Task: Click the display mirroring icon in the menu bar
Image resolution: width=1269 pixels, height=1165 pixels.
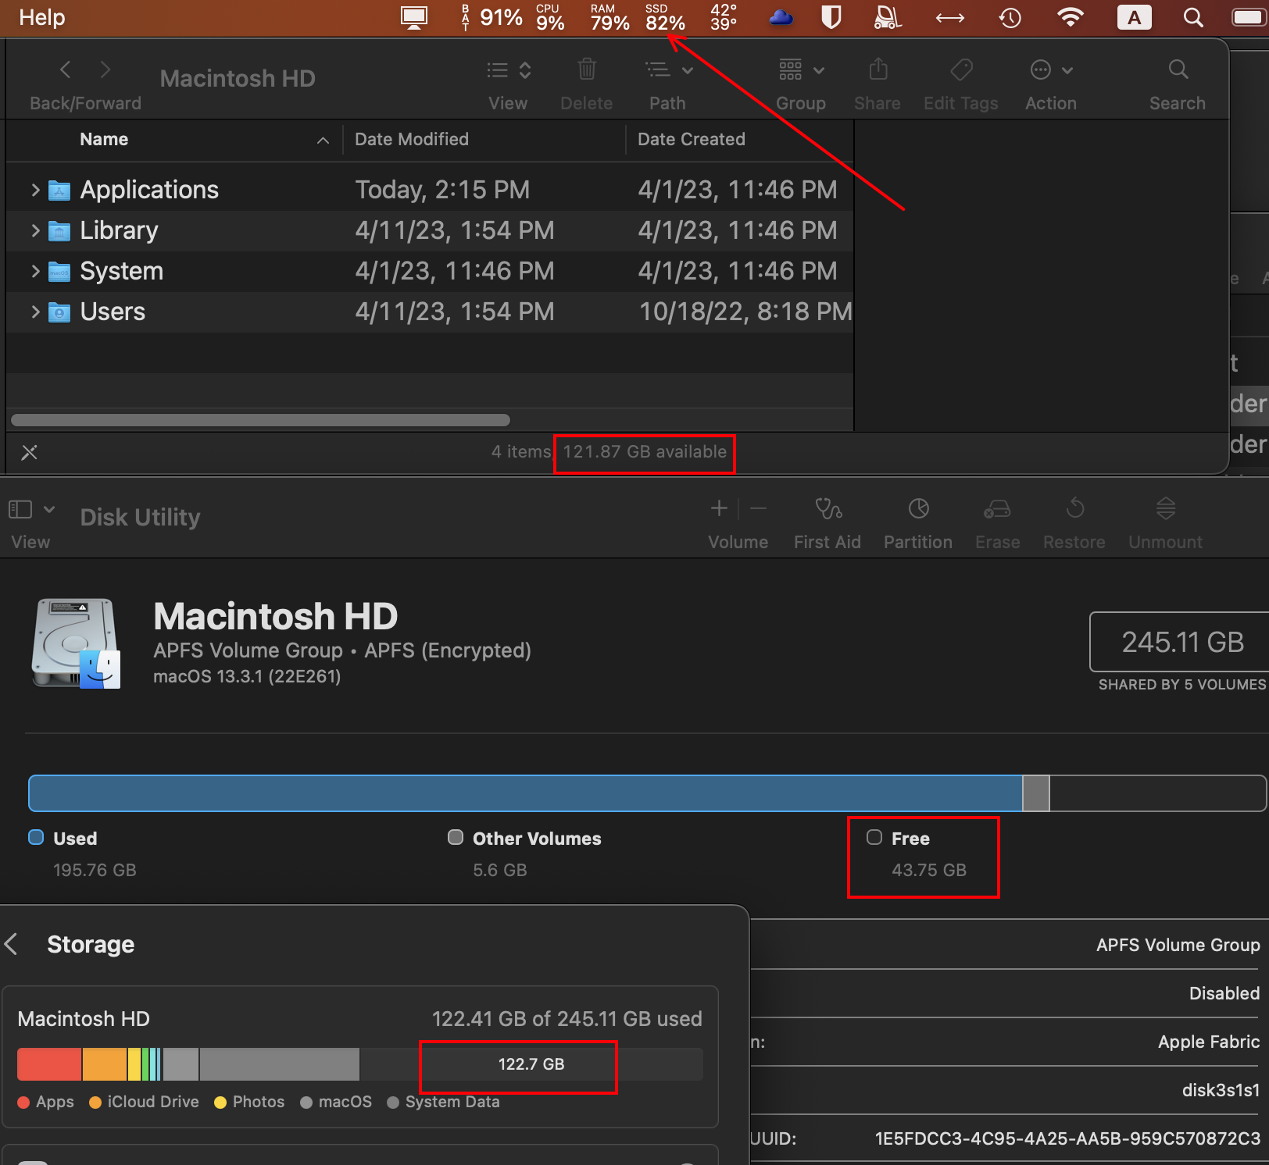Action: coord(414,17)
